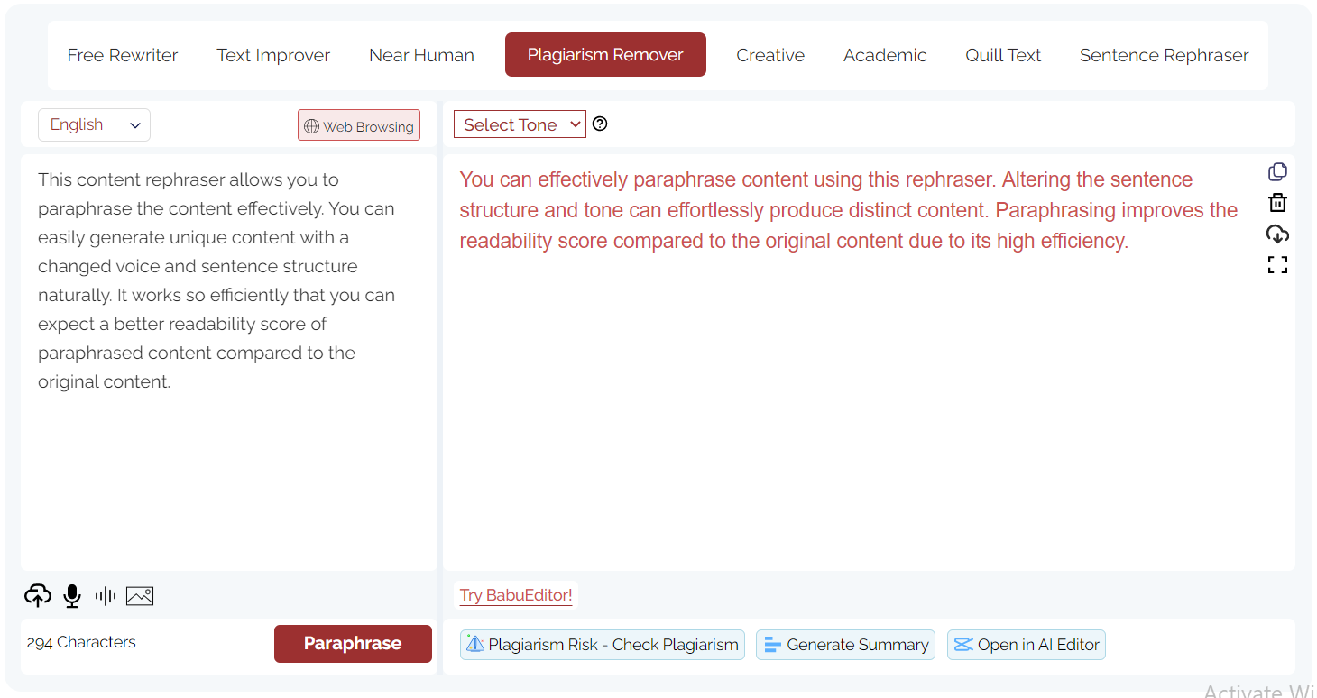Check Plagiarism Risk of output
This screenshot has height=698, width=1317.
[602, 644]
